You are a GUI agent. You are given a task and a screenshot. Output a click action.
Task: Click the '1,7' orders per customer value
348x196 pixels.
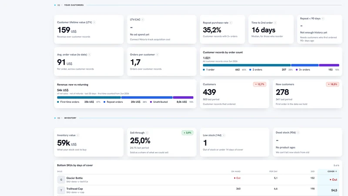(x=135, y=62)
